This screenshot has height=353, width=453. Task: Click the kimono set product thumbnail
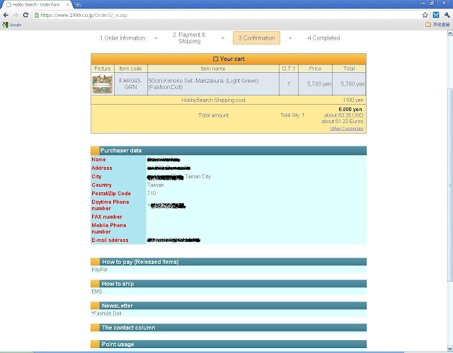(102, 83)
